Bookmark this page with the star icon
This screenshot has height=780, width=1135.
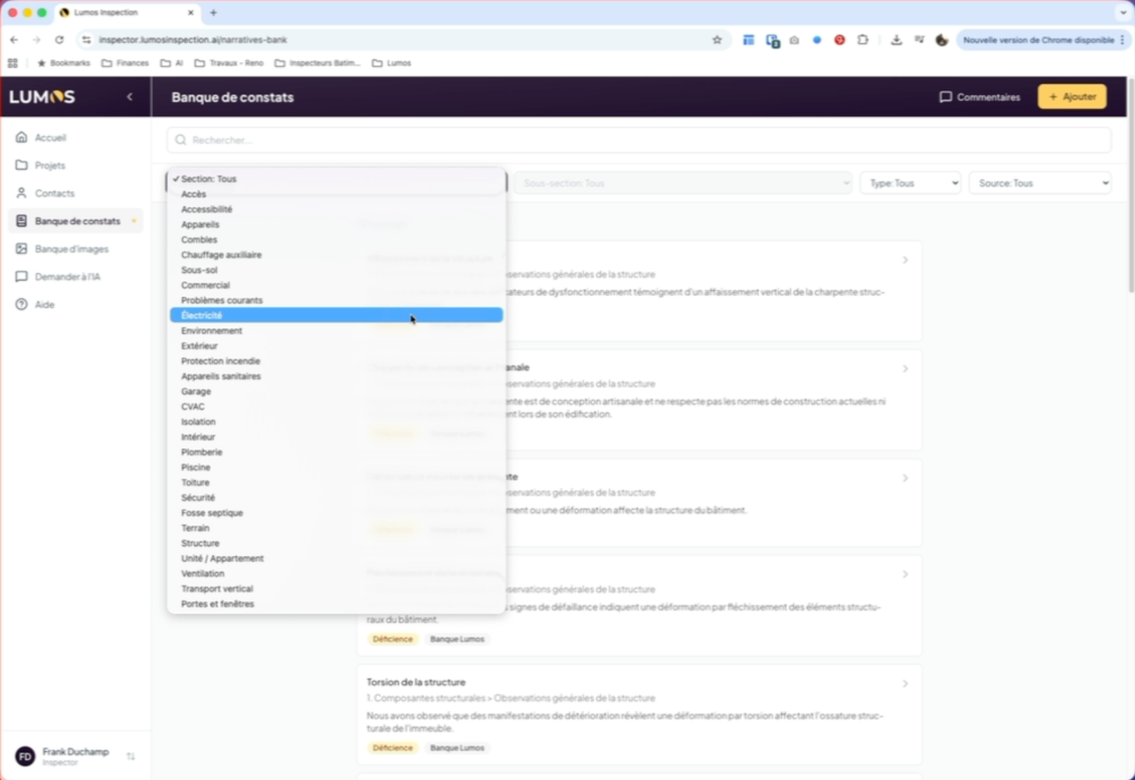[x=717, y=40]
